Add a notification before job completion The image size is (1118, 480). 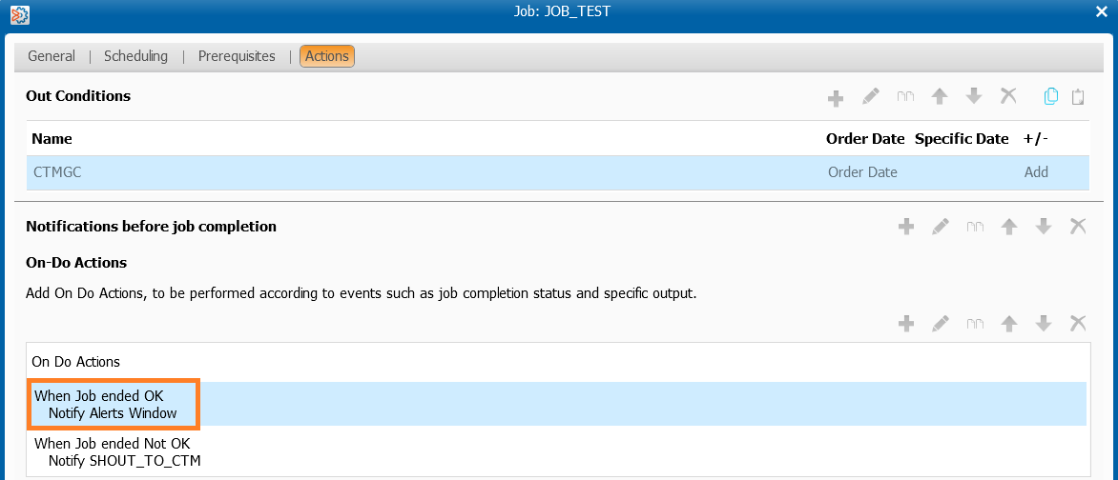point(905,228)
